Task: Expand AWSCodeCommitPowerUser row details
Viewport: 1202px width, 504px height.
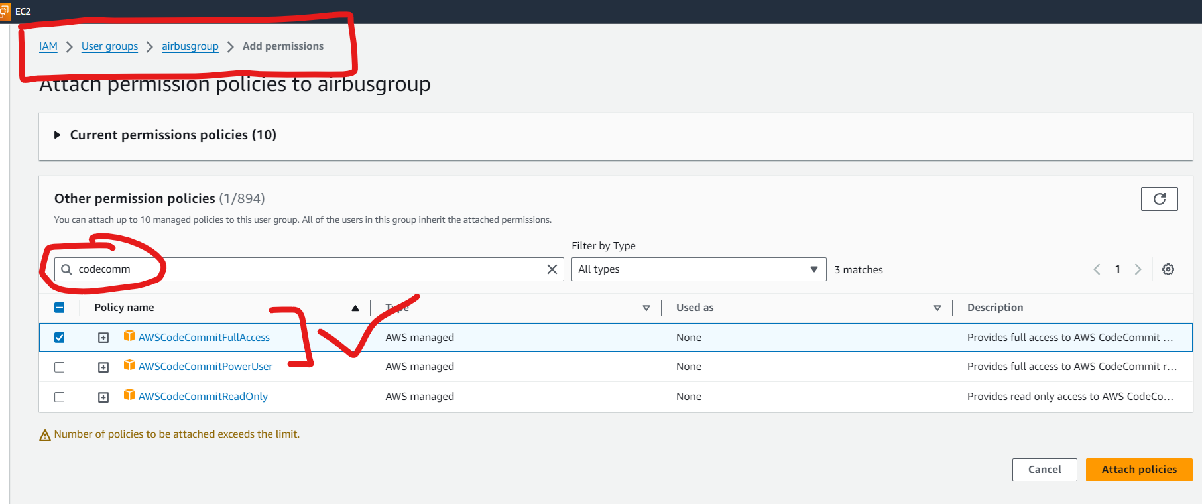Action: click(103, 367)
